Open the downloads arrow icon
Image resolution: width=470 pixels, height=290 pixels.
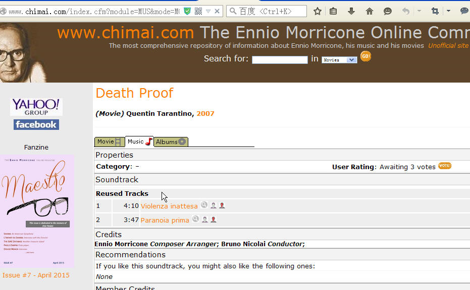[351, 12]
